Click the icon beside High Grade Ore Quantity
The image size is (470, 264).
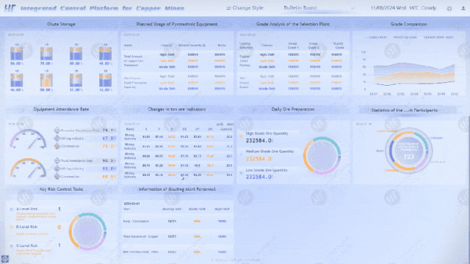coord(241,136)
